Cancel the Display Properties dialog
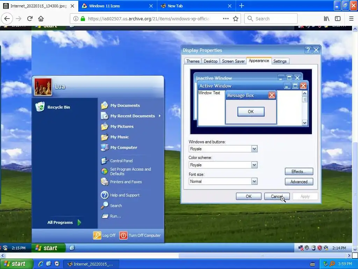The height and width of the screenshot is (269, 358). (277, 196)
